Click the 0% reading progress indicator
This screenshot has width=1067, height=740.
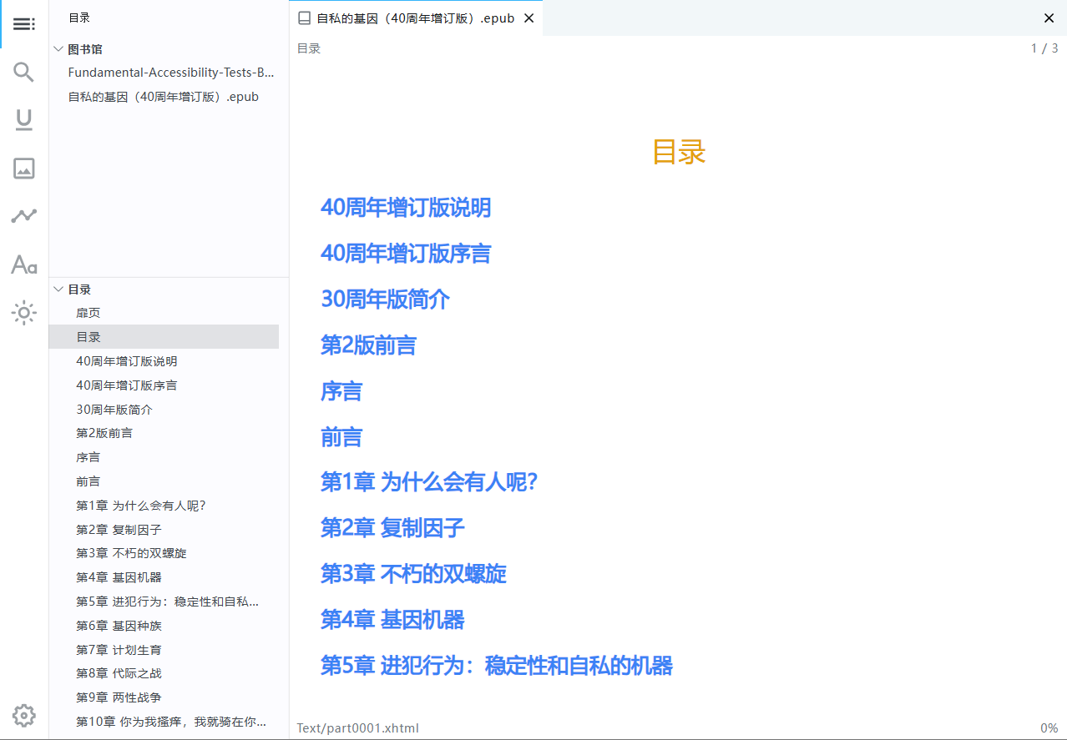tap(1049, 728)
